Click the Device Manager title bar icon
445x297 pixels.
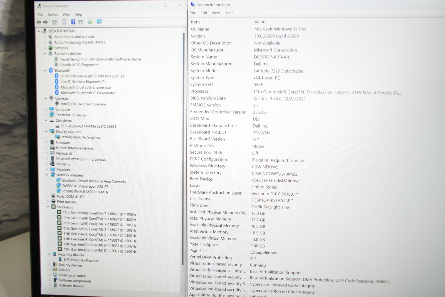pyautogui.click(x=39, y=6)
